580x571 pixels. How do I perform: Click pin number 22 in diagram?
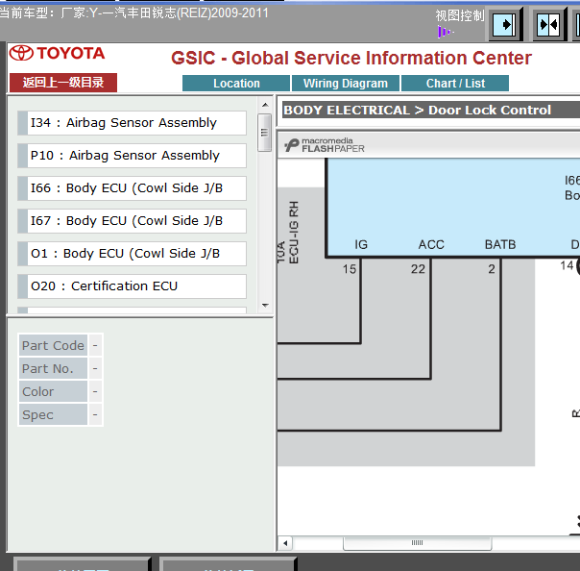[418, 269]
